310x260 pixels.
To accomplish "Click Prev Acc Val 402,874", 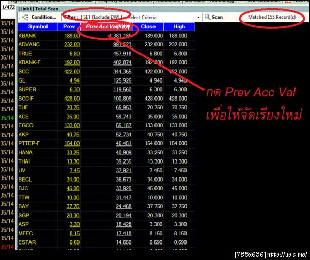I will coord(122,62).
